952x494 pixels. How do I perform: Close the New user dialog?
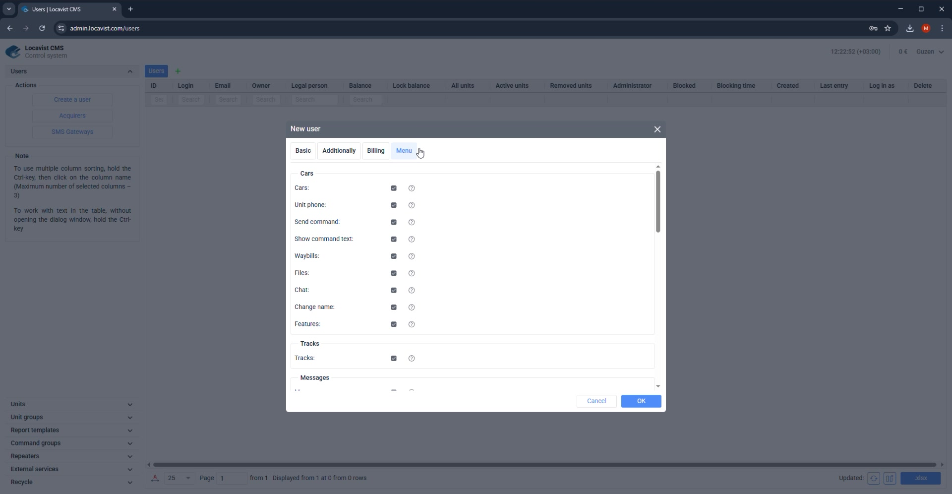657,129
